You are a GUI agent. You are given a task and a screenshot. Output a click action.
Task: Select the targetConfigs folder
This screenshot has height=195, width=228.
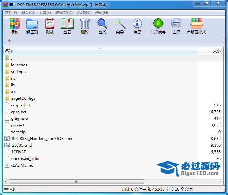pos(22,98)
